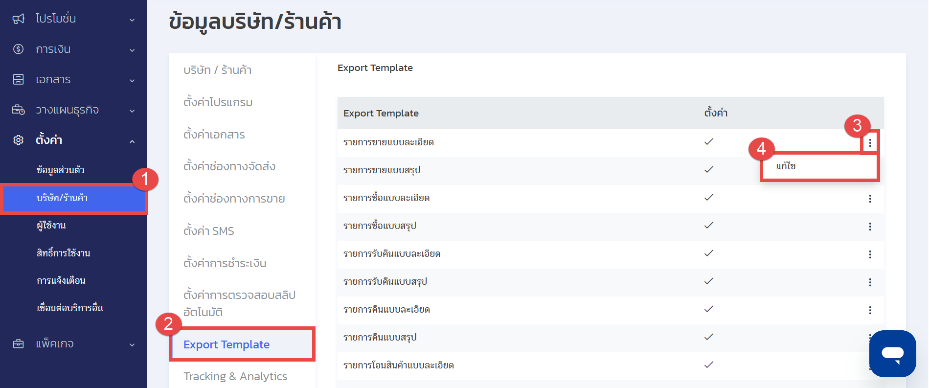Open ตั้งค่า SMS settings section
The height and width of the screenshot is (388, 929).
click(x=209, y=231)
